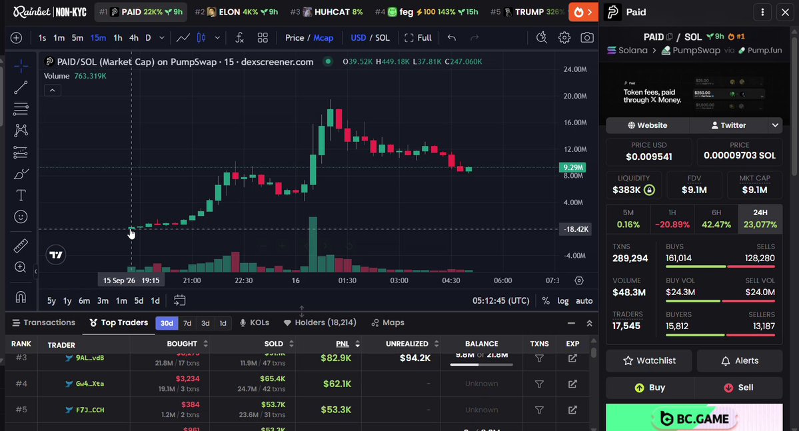Viewport: 799px width, 431px height.
Task: Activate the zoom in tool
Action: 21,268
